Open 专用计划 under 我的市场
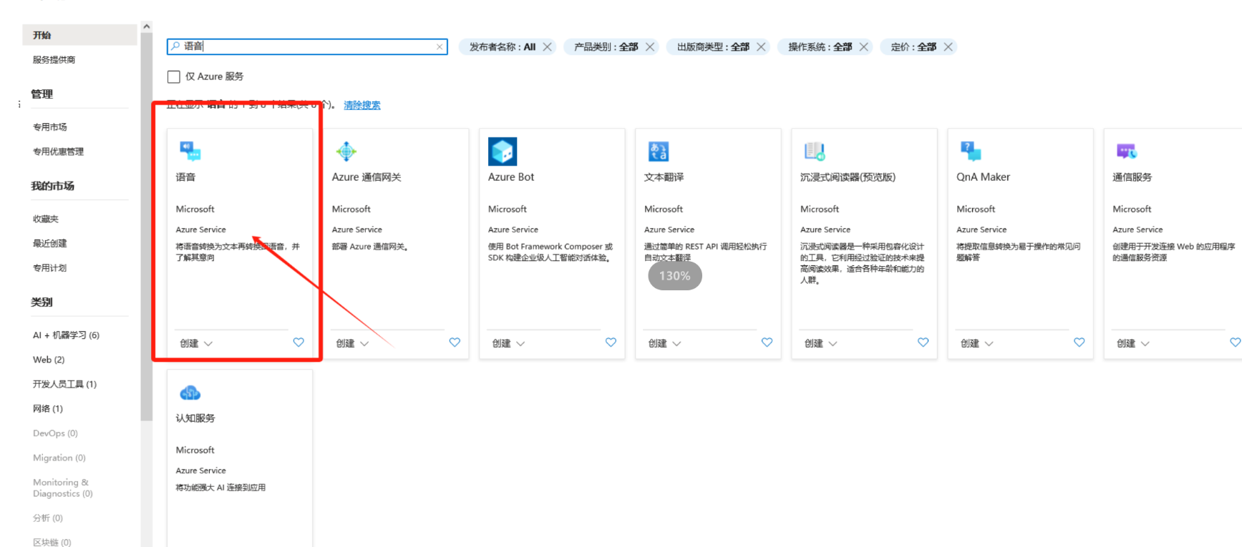1242x547 pixels. click(x=49, y=267)
